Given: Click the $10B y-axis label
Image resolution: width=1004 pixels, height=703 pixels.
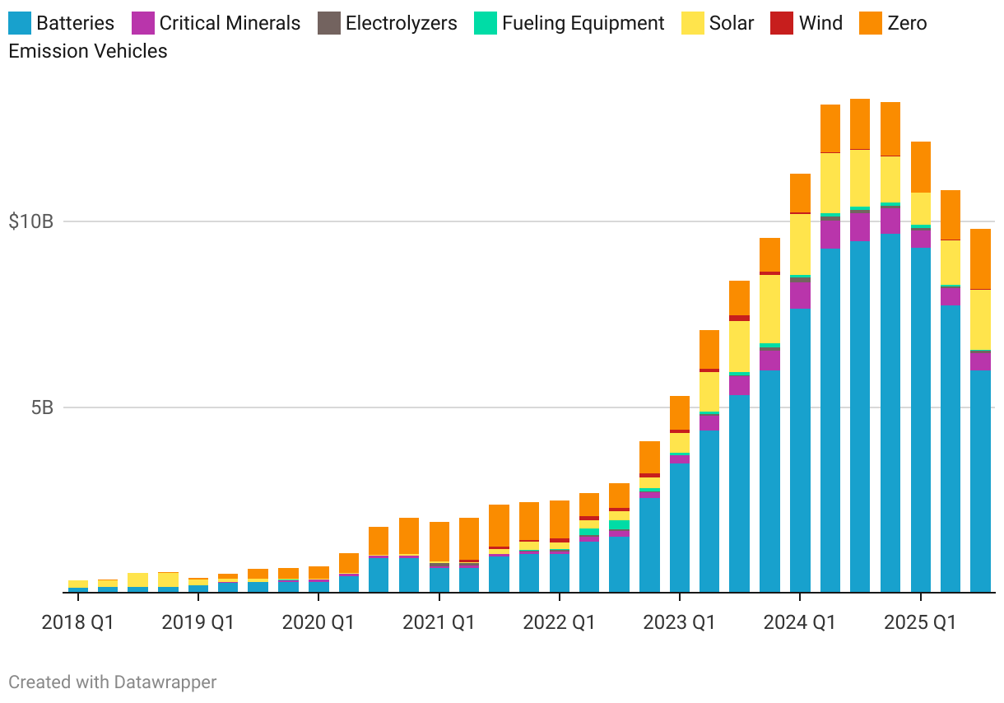Looking at the screenshot, I should 30,221.
